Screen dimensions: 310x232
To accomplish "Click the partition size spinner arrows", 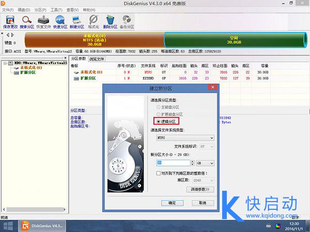I will [192, 163].
